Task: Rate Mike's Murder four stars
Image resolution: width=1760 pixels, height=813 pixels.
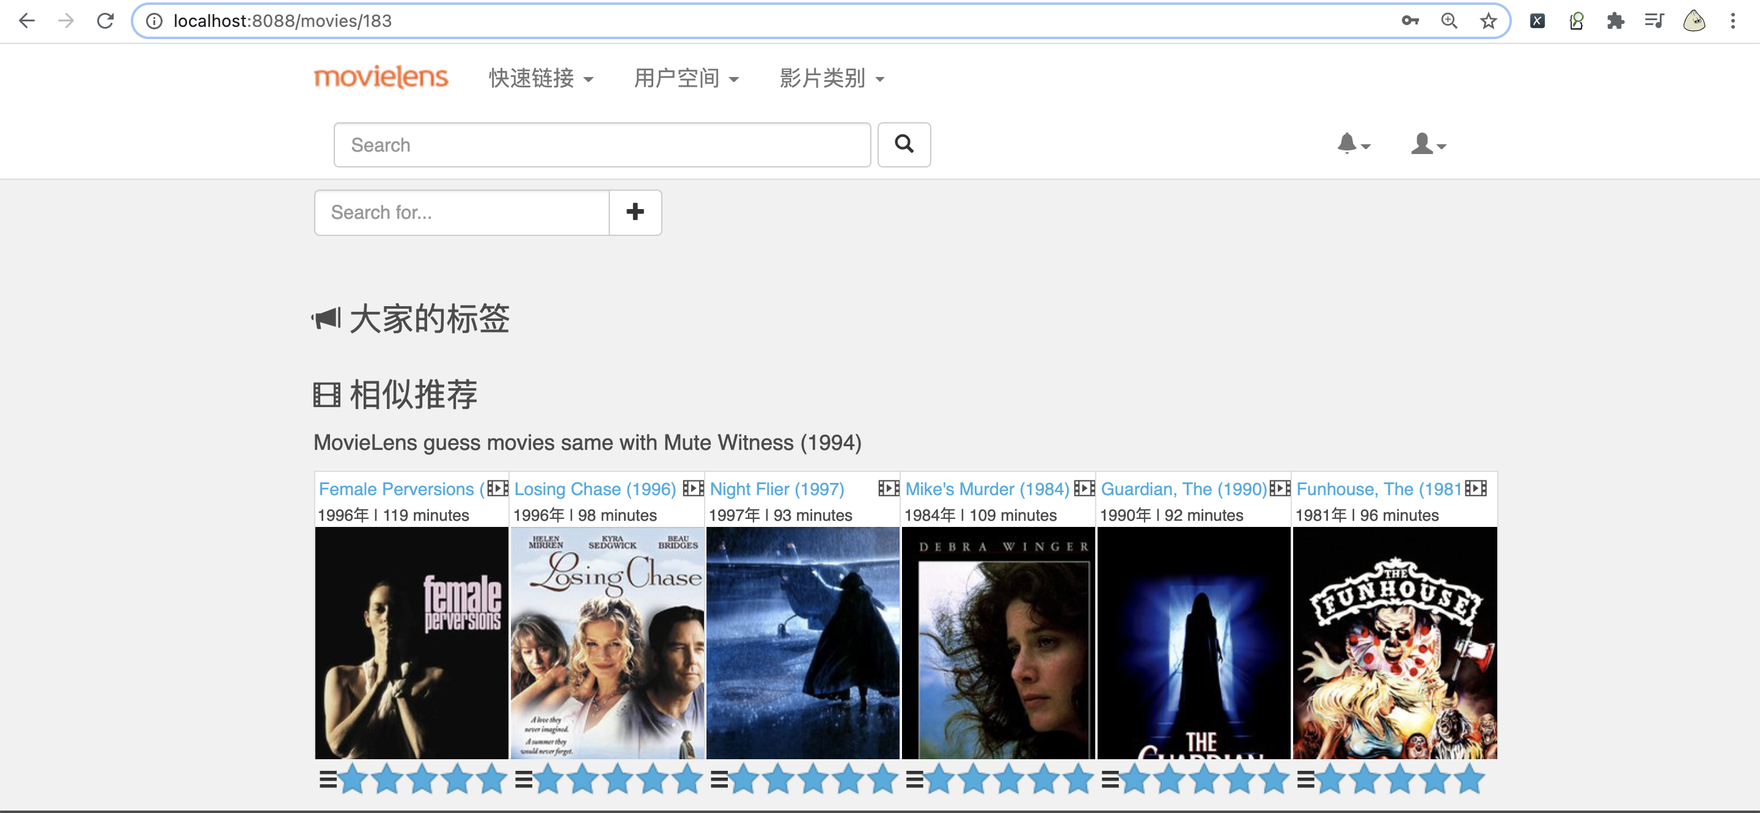Action: tap(1043, 779)
